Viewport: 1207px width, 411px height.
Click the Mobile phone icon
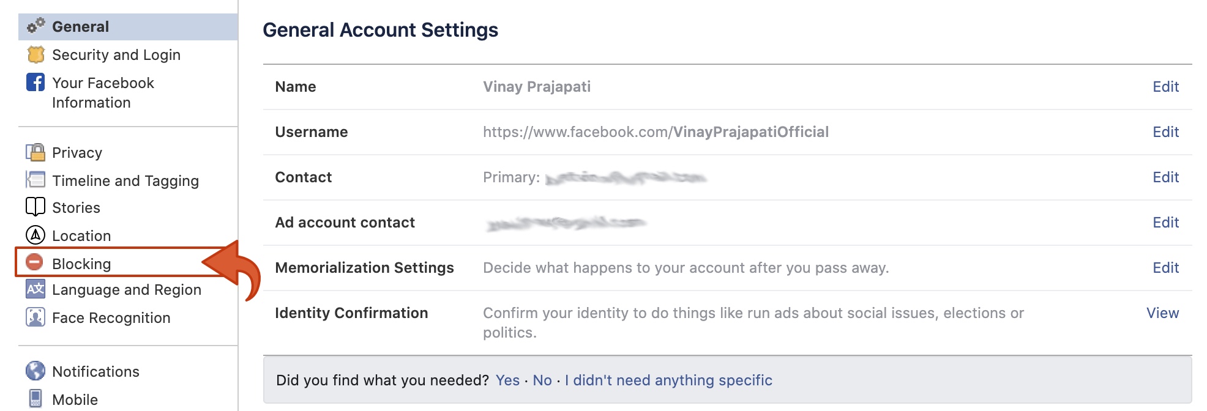pos(35,399)
